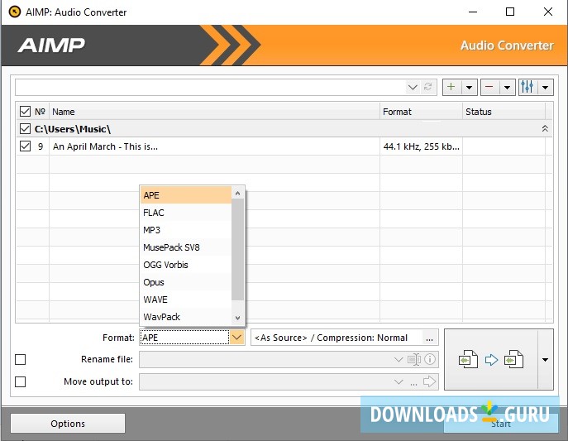568x441 pixels.
Task: Browse output folder with ellipsis icon
Action: click(x=413, y=383)
